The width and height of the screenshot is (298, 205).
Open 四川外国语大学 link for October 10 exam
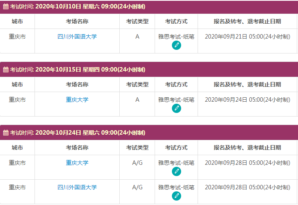click(x=77, y=37)
